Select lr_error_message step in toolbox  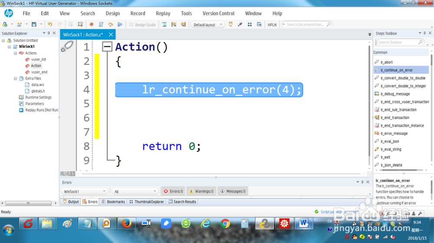394,134
